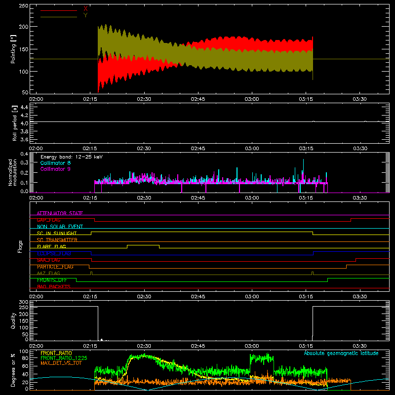Click 'Energy band: 12-25 keV' text
The image size is (395, 395).
point(72,157)
